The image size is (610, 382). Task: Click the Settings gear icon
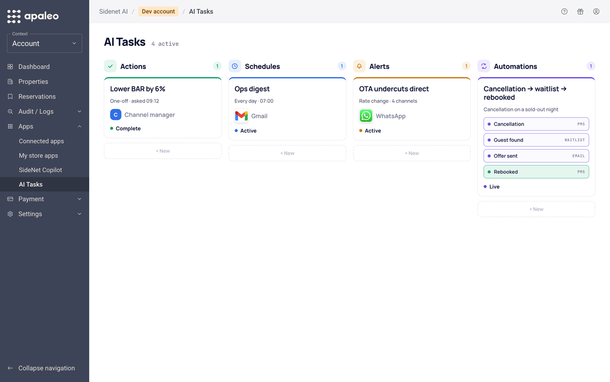10,214
